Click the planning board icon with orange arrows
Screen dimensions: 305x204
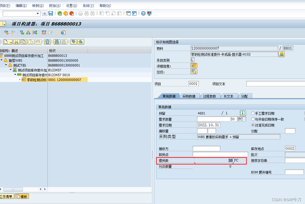click(x=44, y=32)
